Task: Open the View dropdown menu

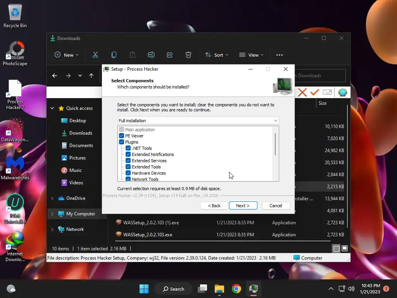Action: (251, 55)
